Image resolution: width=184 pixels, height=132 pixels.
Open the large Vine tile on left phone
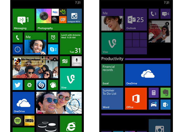pyautogui.click(x=71, y=79)
